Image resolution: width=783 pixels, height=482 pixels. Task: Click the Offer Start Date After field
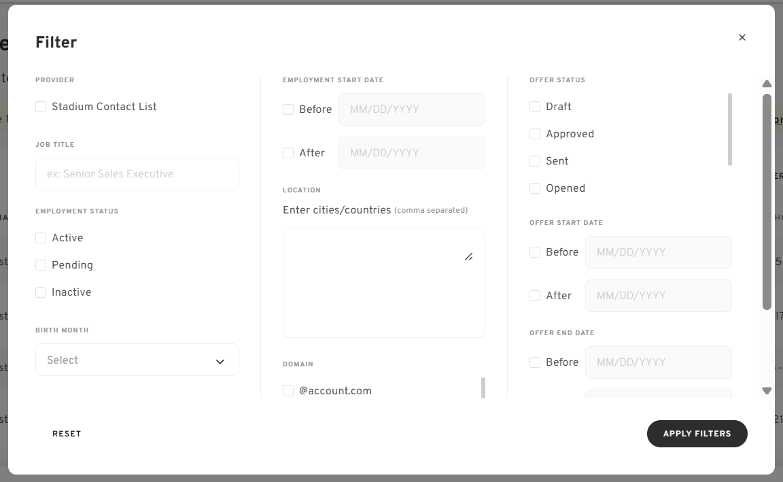tap(659, 296)
